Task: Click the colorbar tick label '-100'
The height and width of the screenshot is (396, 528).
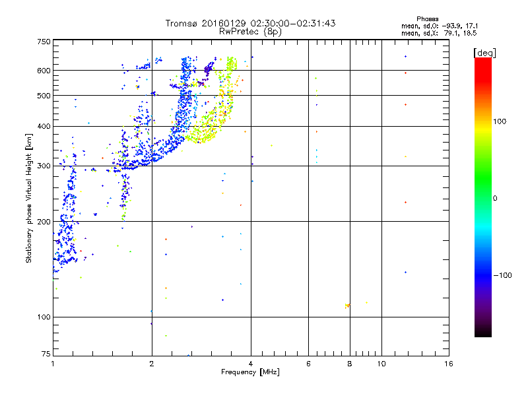Action: point(502,275)
